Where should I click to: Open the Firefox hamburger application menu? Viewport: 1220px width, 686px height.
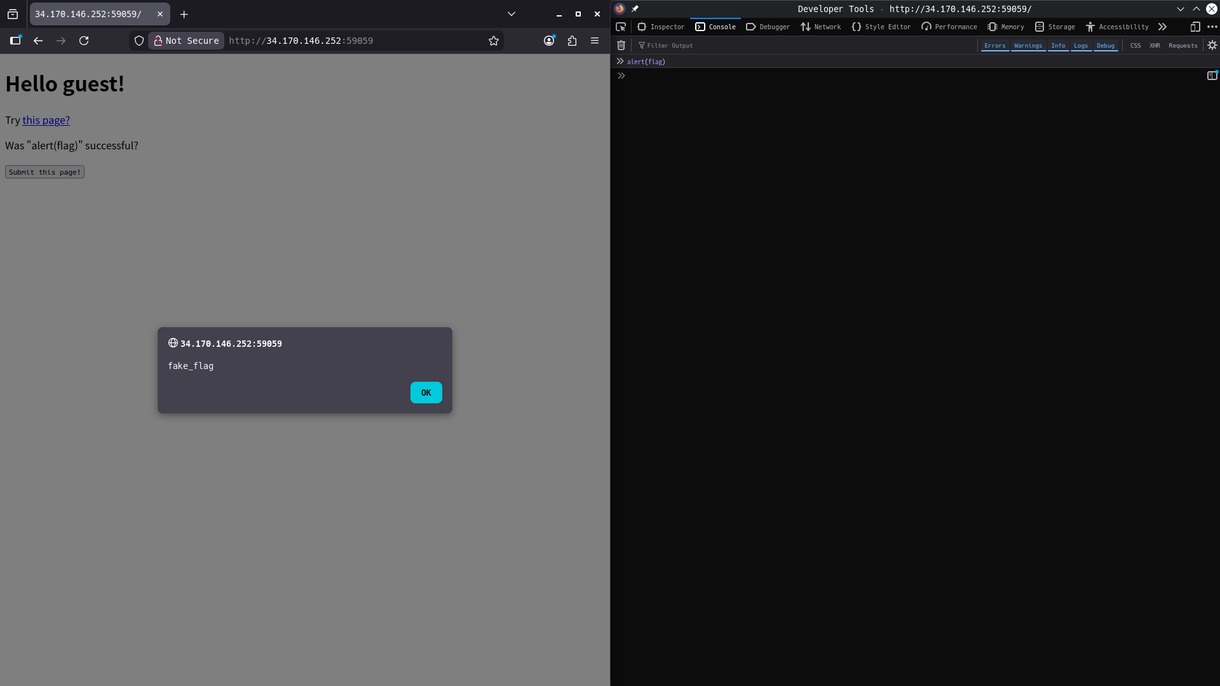[x=595, y=41]
